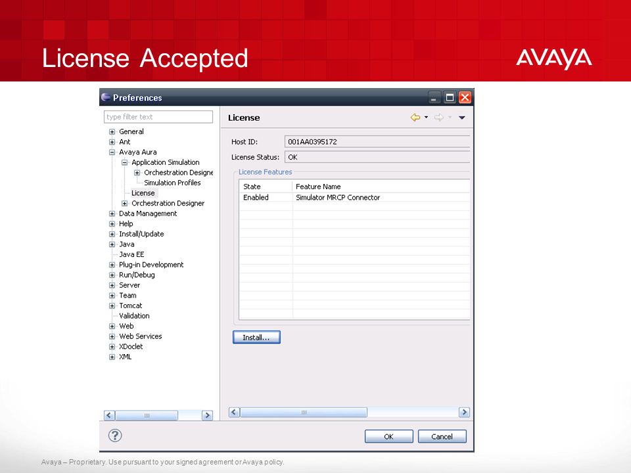Select the Data Management label

pyautogui.click(x=148, y=214)
